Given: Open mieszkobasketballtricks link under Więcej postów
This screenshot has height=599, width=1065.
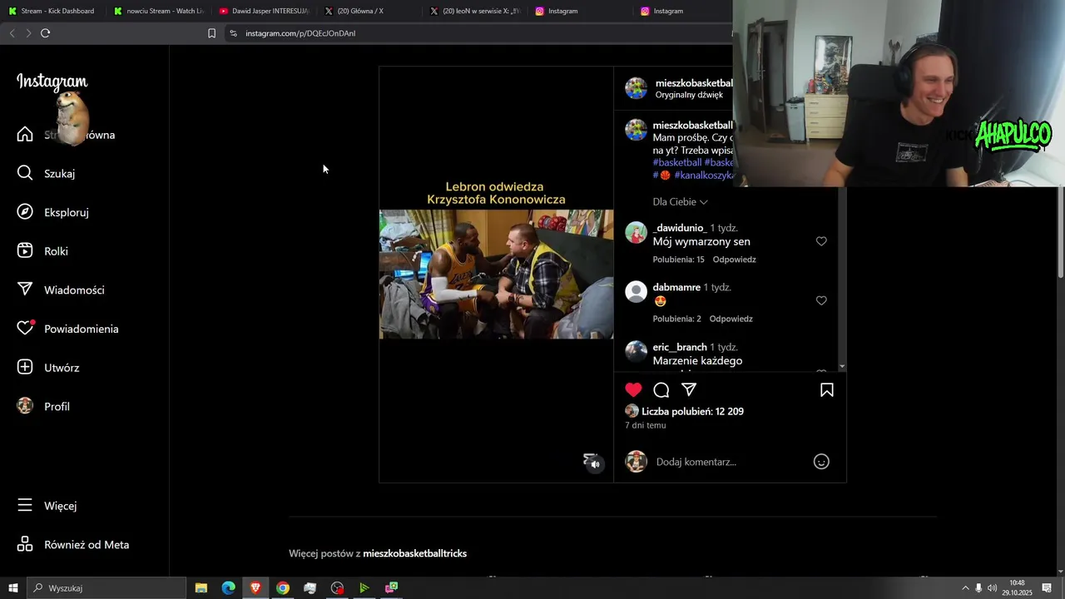Looking at the screenshot, I should pyautogui.click(x=414, y=553).
